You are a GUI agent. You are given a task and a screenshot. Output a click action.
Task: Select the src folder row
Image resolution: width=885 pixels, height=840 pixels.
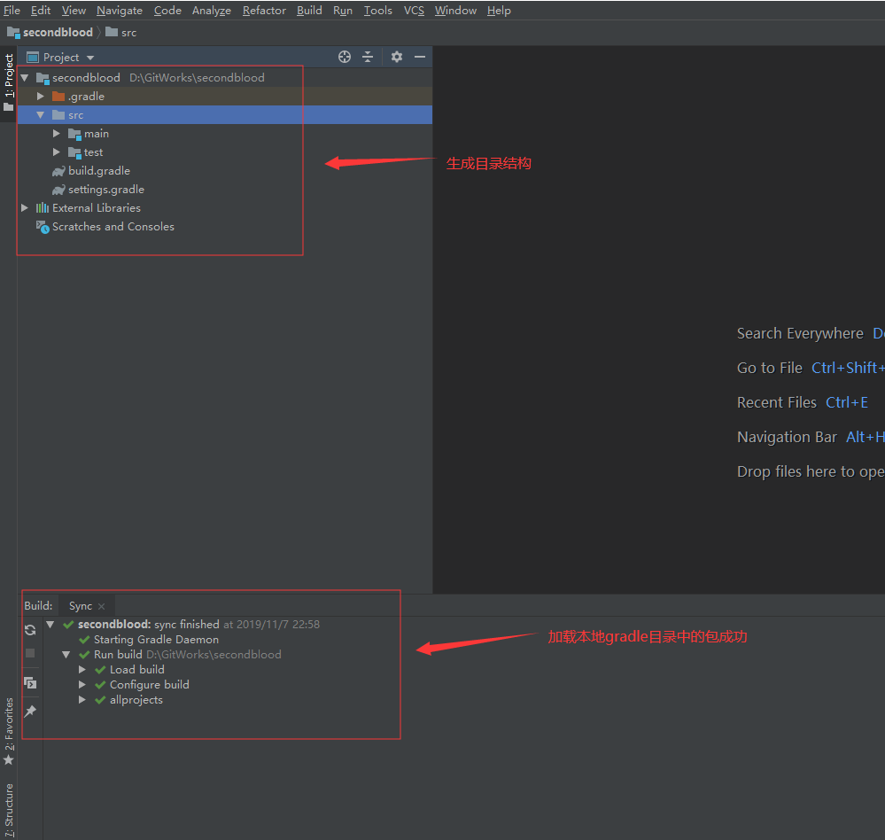click(x=225, y=115)
